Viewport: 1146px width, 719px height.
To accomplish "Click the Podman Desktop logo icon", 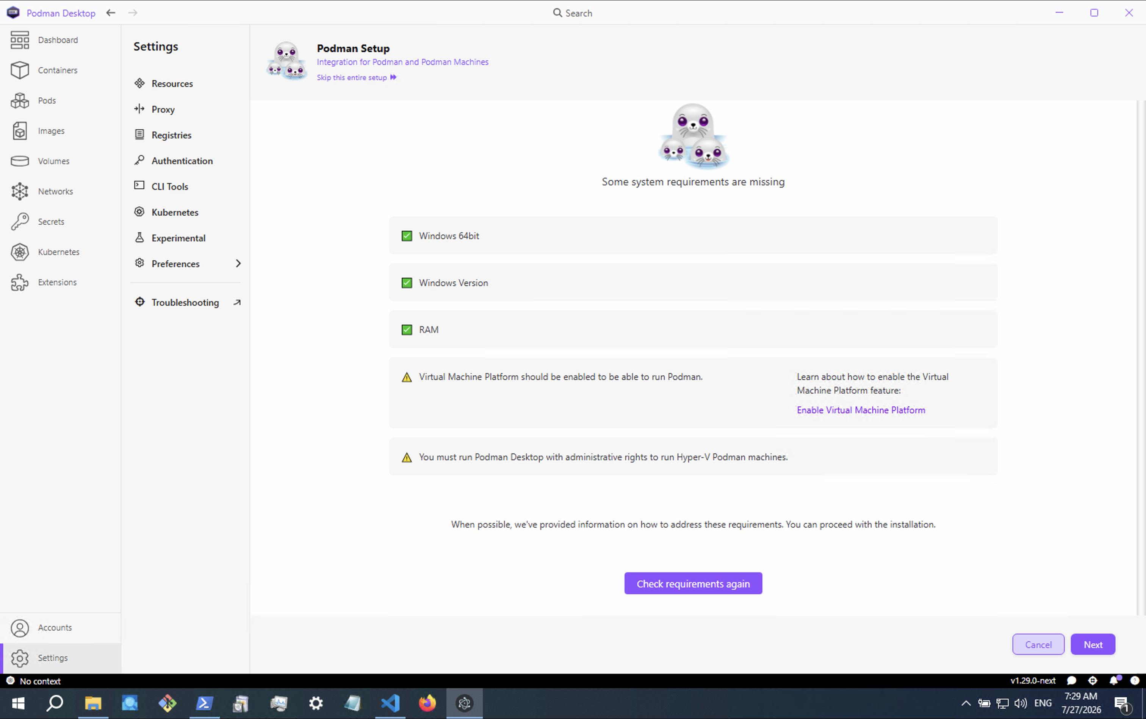I will point(13,13).
